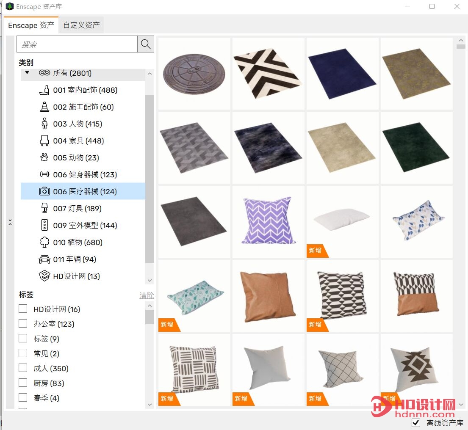Screen dimensions: 468x430
Task: Collapse the left filter panel chevron
Action: click(x=10, y=222)
